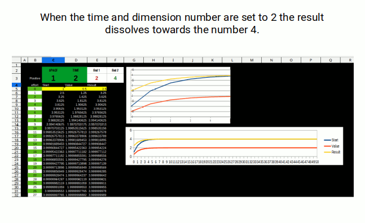Click the TIME header cell

[76, 70]
